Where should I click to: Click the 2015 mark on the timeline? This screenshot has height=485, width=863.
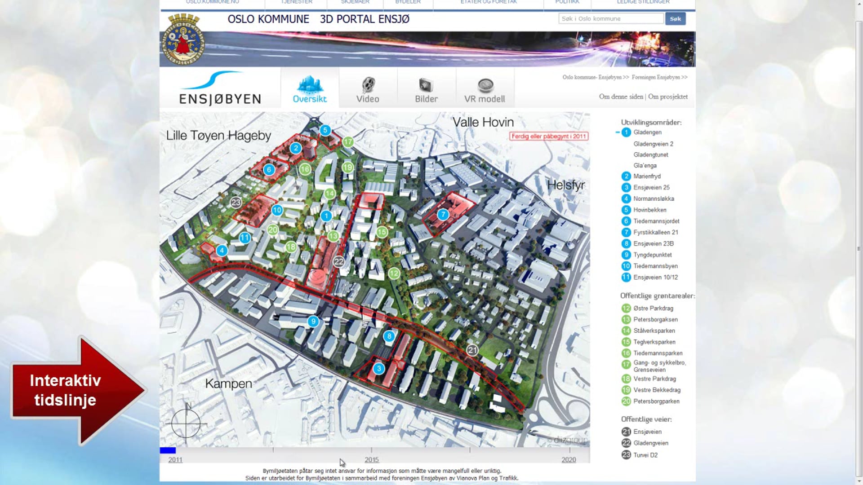(x=371, y=459)
